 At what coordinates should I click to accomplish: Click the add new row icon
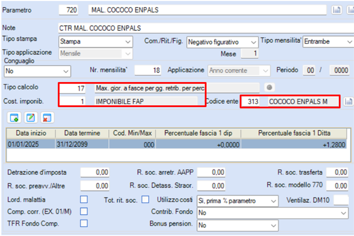14,118
